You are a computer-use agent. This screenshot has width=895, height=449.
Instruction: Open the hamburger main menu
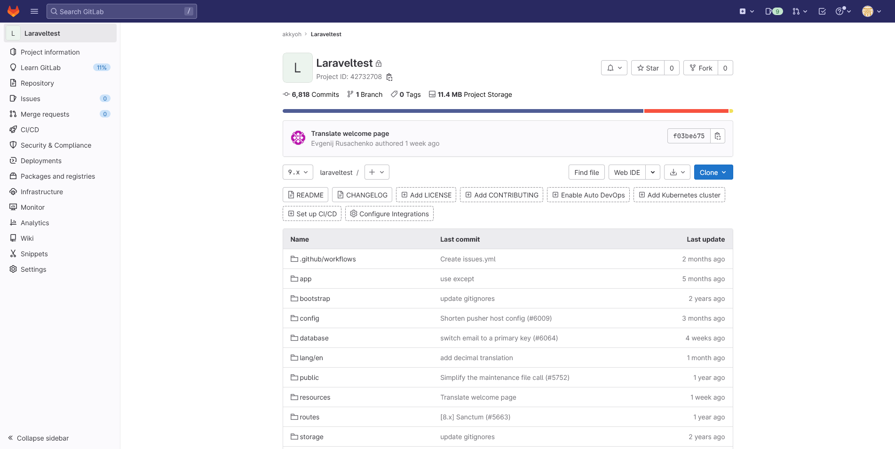[x=34, y=11]
